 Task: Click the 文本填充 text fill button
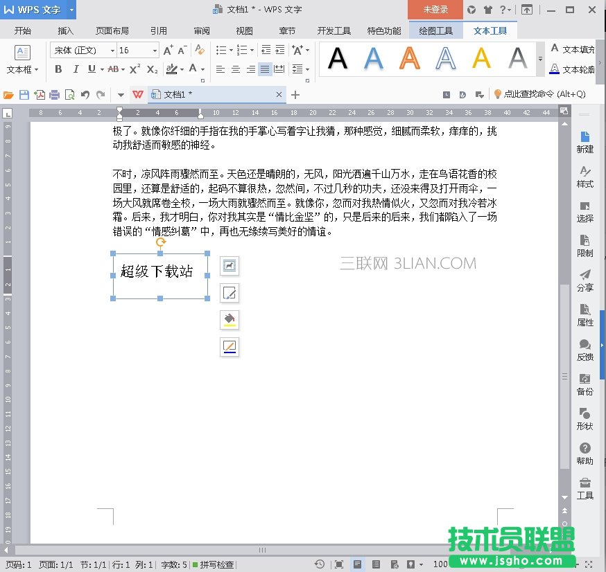pos(572,50)
